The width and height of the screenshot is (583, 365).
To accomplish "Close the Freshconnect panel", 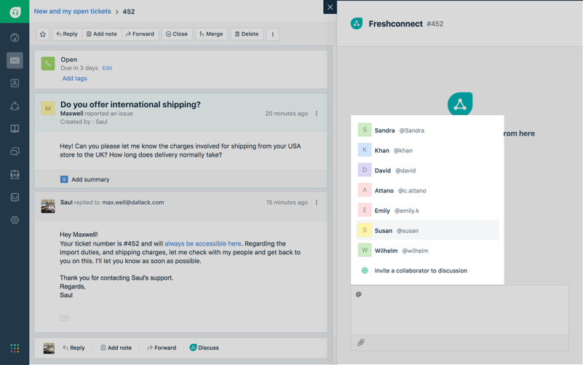I will 330,7.
